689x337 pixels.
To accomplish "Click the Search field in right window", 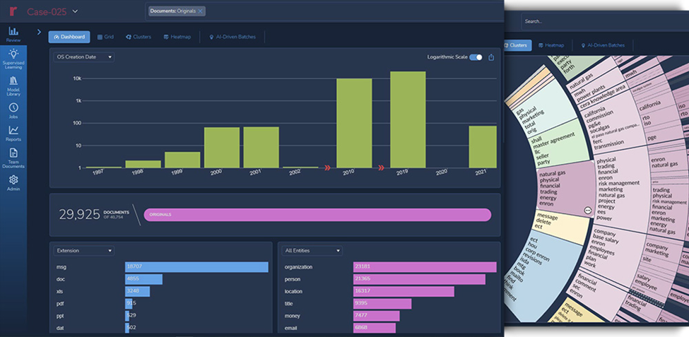I will pyautogui.click(x=605, y=21).
